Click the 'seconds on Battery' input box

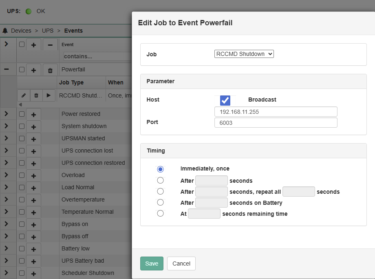coord(212,202)
